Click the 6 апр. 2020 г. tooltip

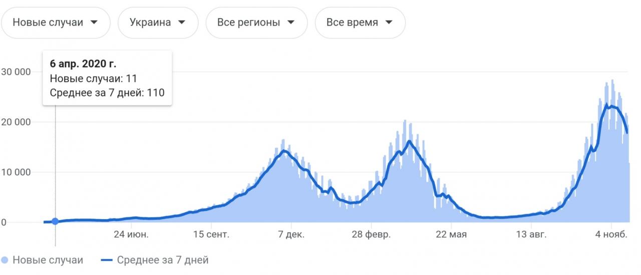pyautogui.click(x=107, y=78)
